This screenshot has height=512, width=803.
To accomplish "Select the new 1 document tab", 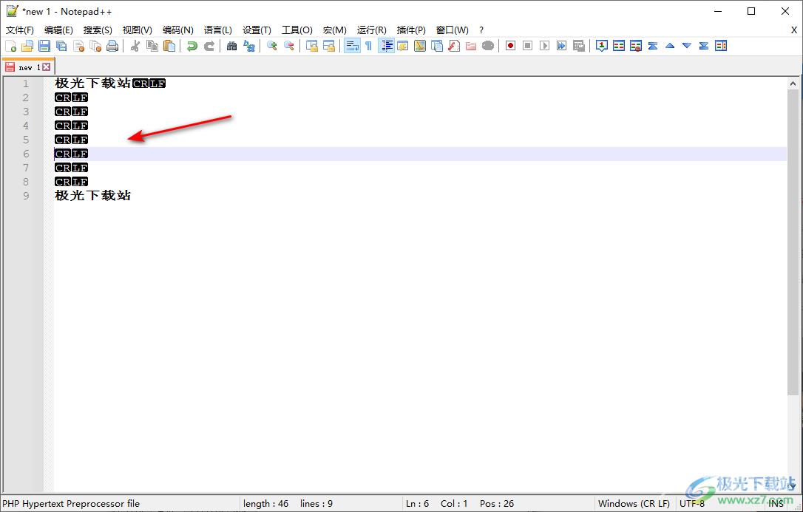I will [28, 67].
